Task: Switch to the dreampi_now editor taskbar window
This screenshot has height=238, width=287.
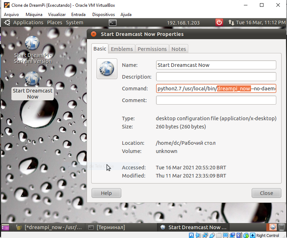Action: [49, 227]
